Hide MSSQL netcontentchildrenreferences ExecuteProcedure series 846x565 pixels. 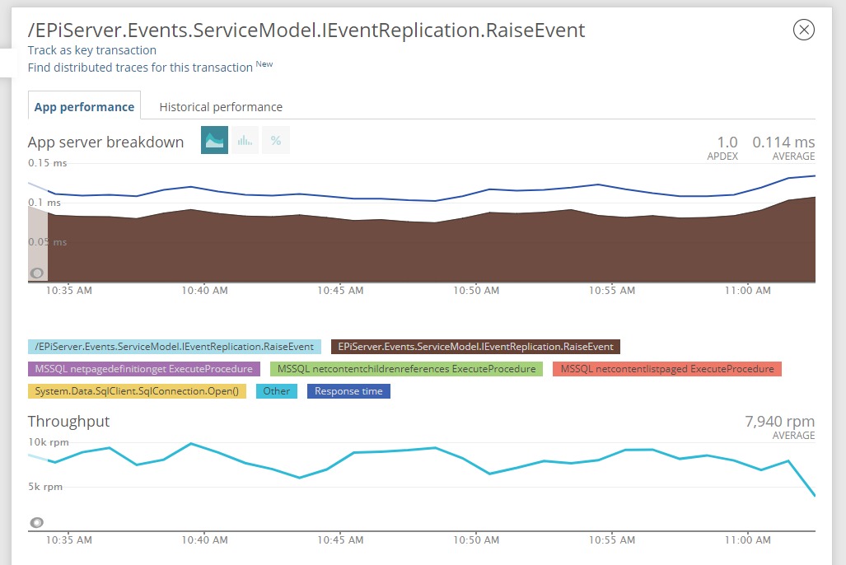406,369
